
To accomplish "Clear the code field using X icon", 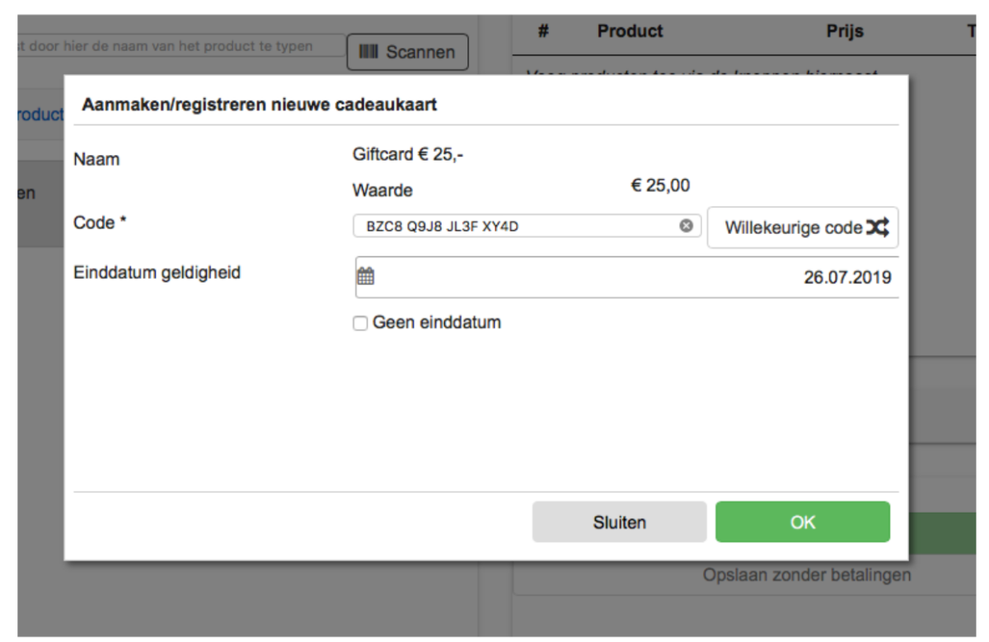I will click(686, 227).
